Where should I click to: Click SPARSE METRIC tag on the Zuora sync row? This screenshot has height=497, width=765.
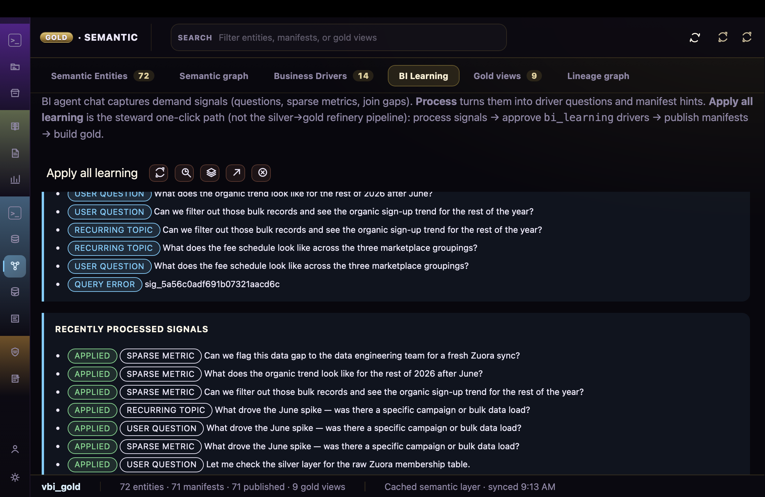[160, 356]
